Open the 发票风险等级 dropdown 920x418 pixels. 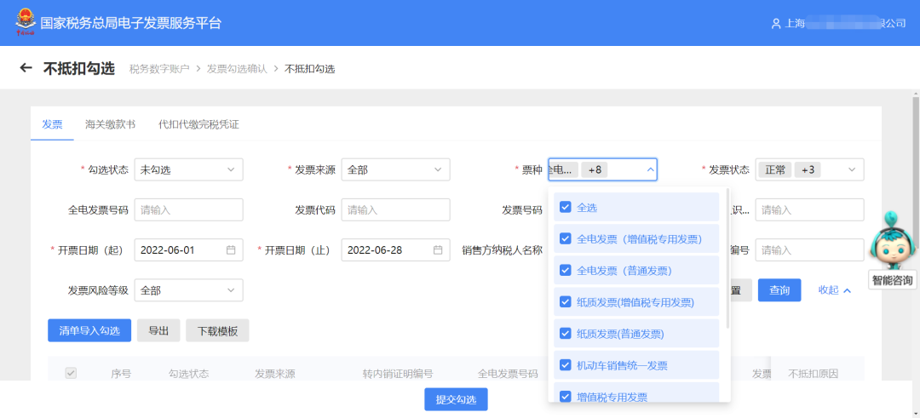pos(188,290)
